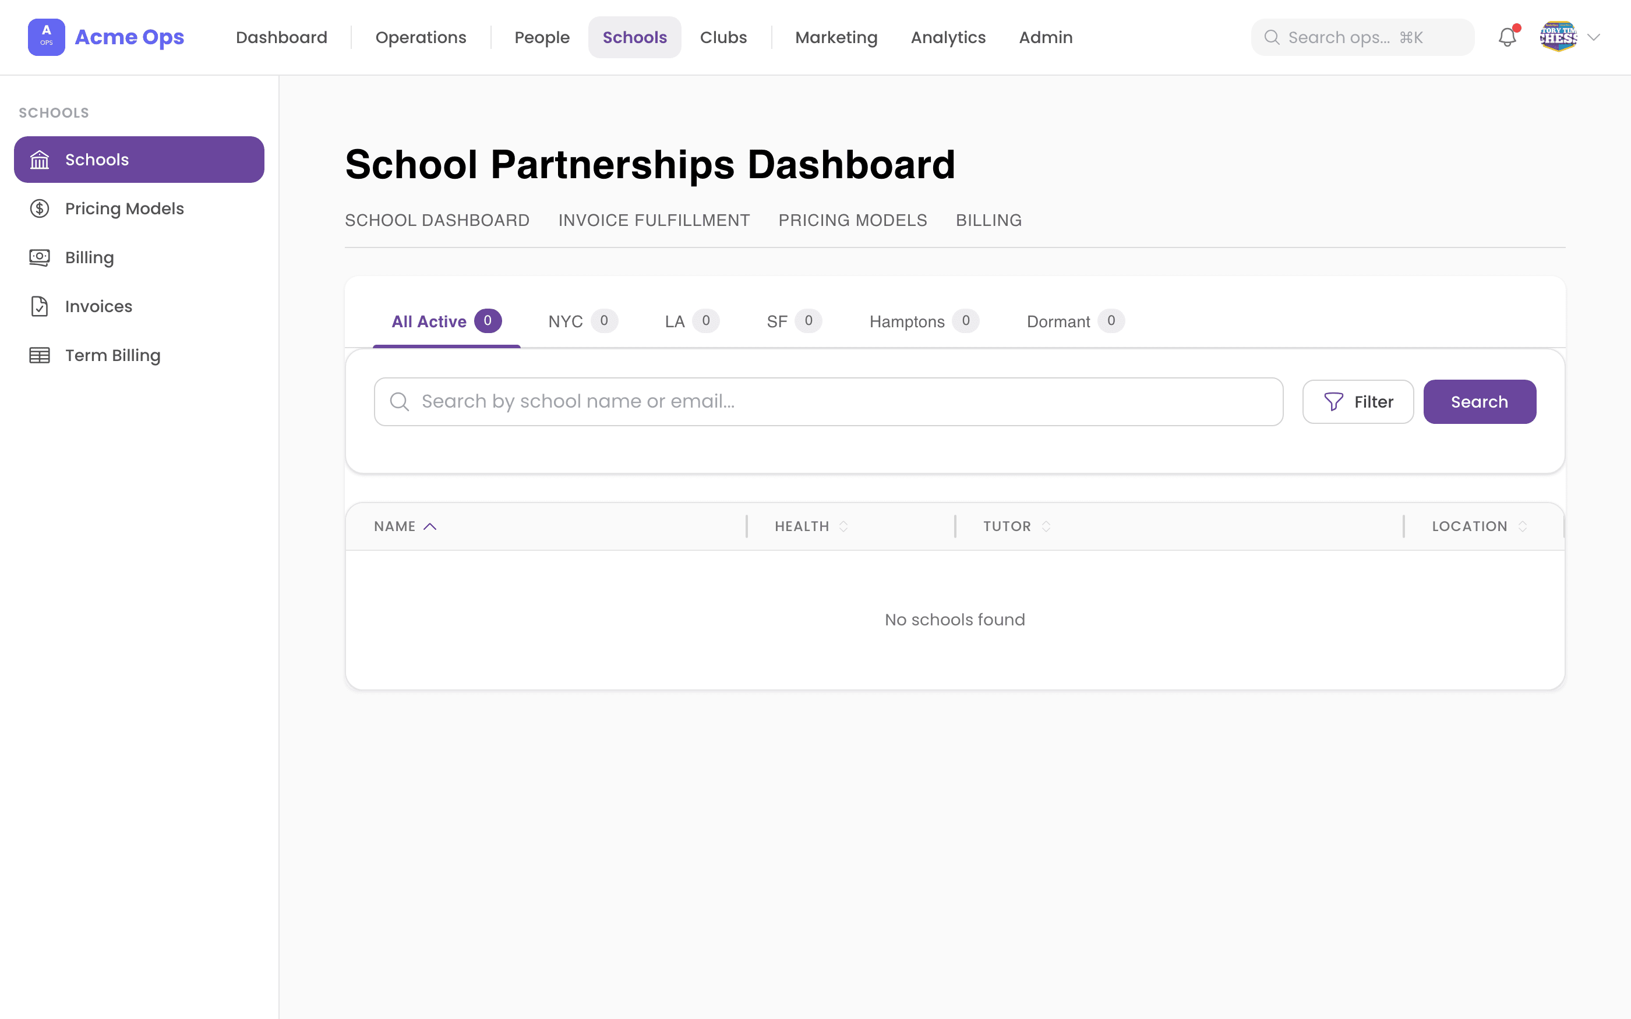Open notifications via the bell icon

(1507, 37)
